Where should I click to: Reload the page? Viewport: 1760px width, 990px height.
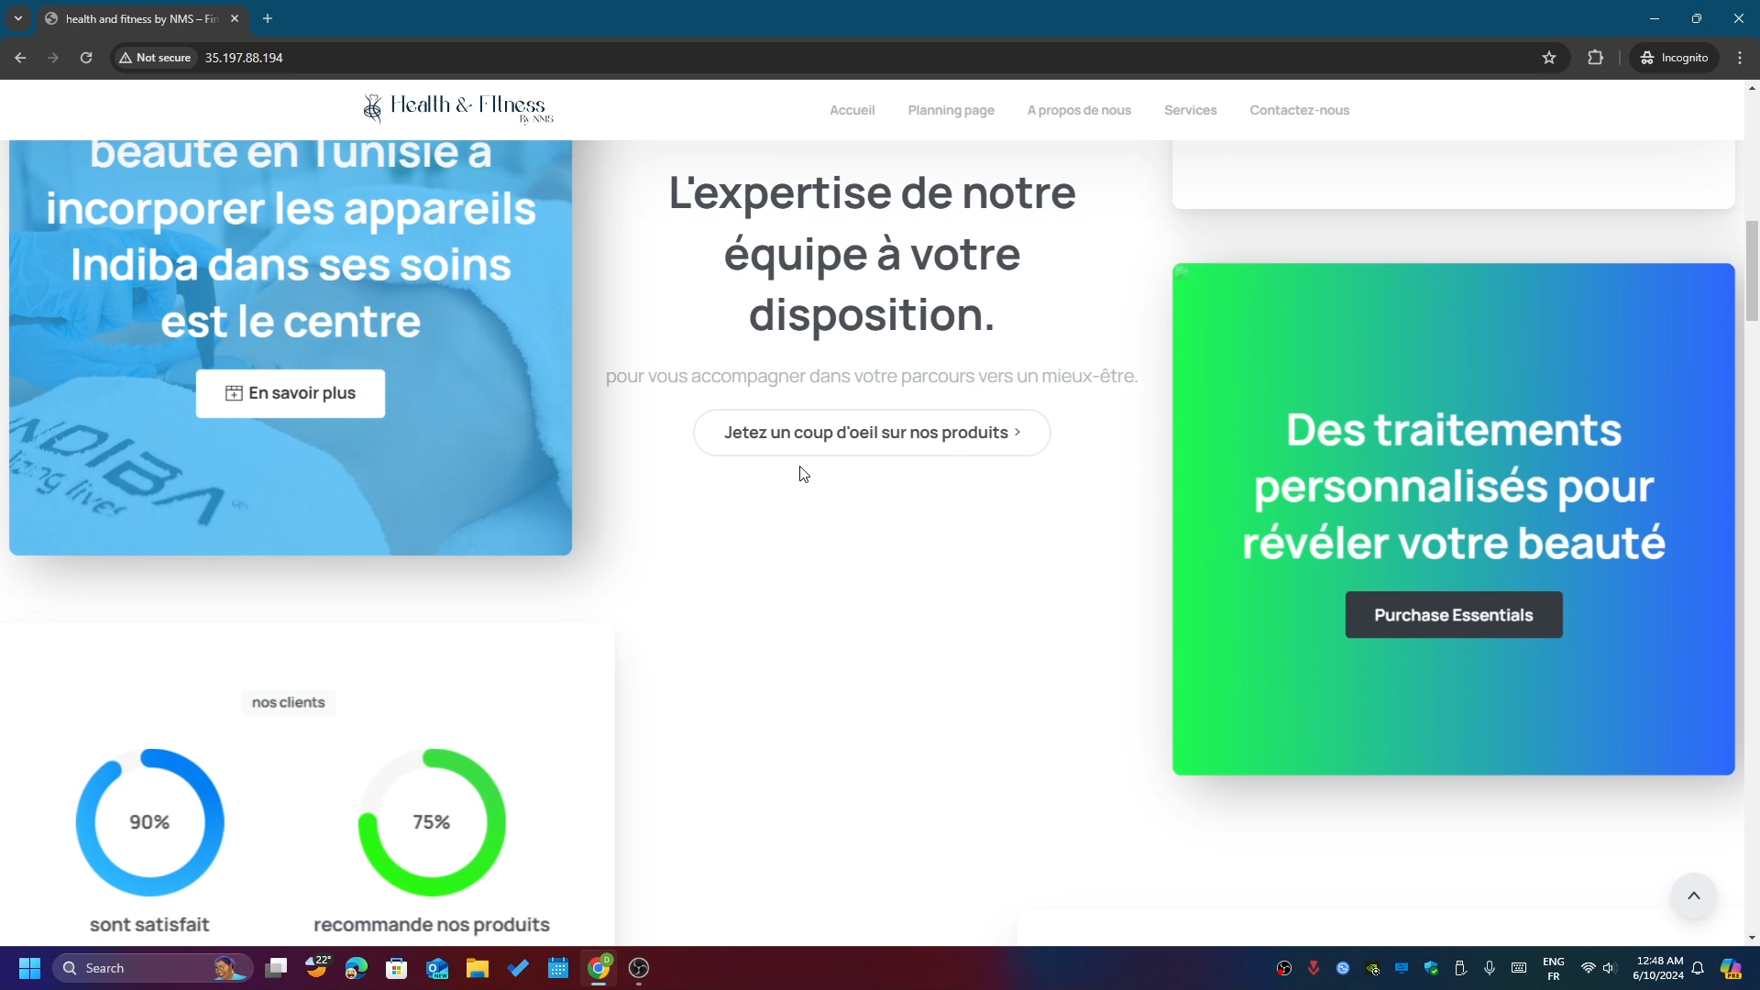point(86,58)
